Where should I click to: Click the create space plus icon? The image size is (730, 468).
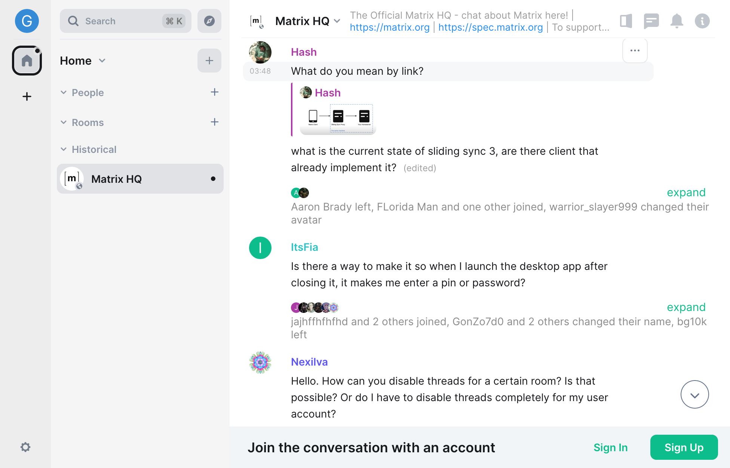27,96
